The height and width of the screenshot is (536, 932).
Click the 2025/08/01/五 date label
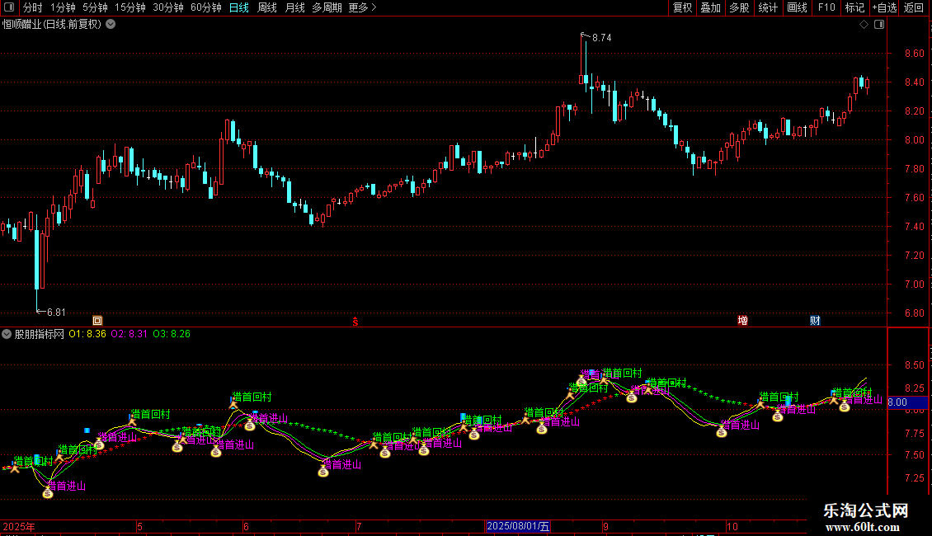[x=518, y=526]
